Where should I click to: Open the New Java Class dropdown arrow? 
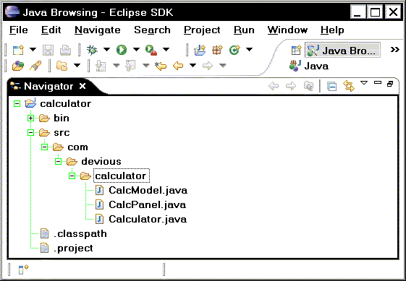[249, 49]
